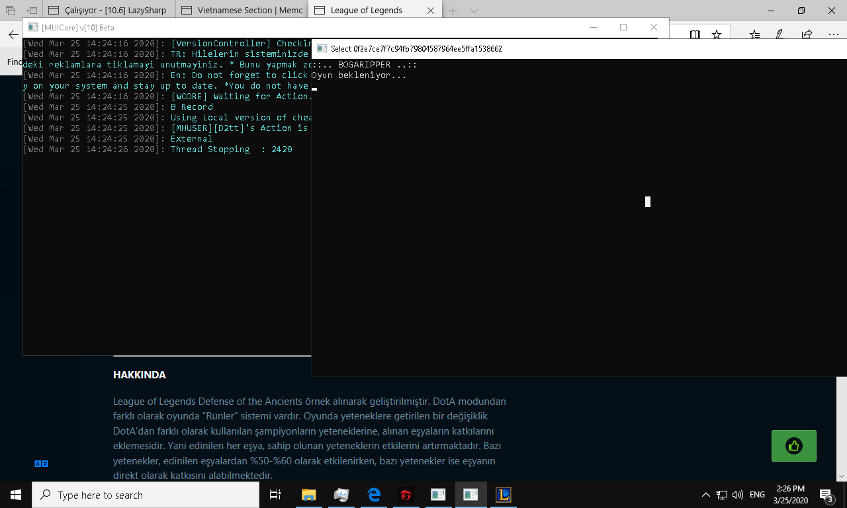This screenshot has width=847, height=508.
Task: Open the network status tray icon
Action: [722, 495]
